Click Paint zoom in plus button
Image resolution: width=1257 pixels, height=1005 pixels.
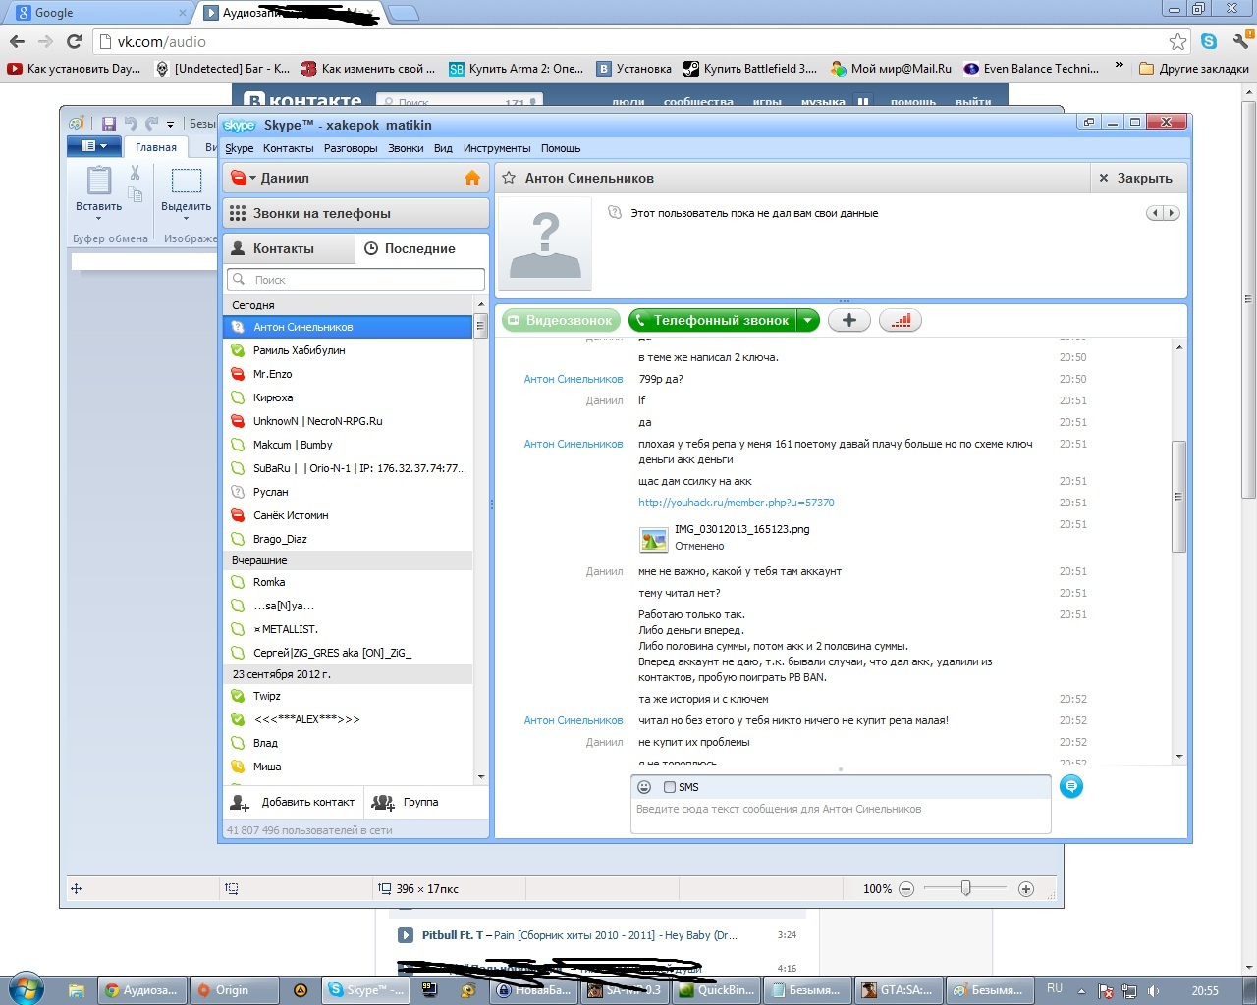coord(1026,889)
